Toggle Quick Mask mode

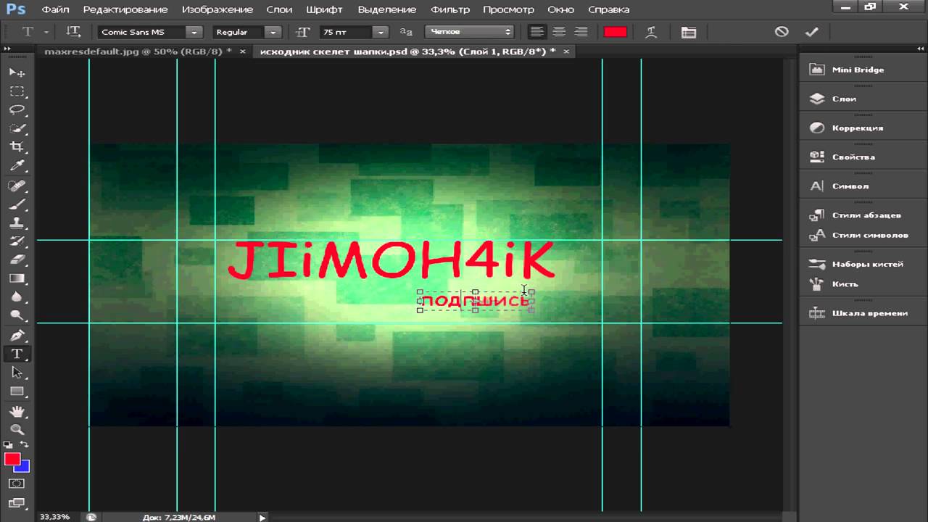(x=17, y=484)
